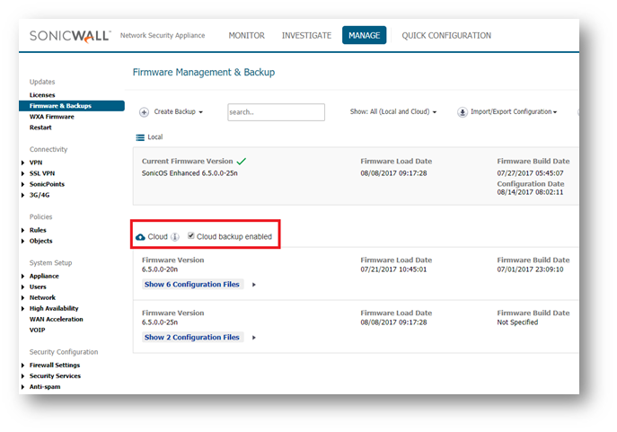The height and width of the screenshot is (432, 617).
Task: Open the Licenses page link
Action: coord(42,95)
